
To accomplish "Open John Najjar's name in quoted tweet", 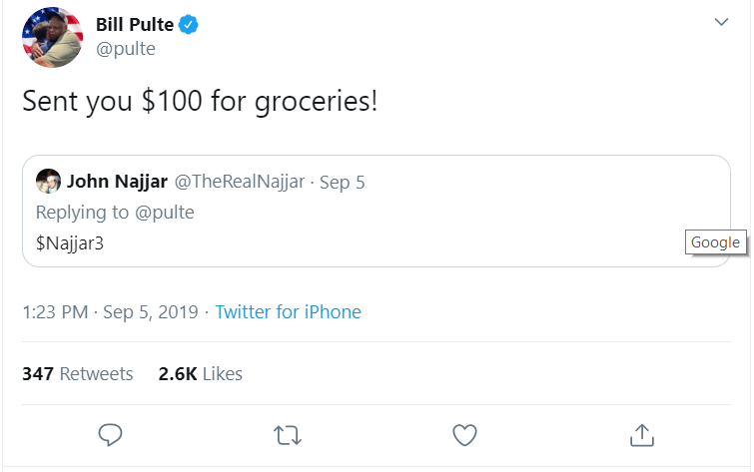I will click(x=117, y=182).
